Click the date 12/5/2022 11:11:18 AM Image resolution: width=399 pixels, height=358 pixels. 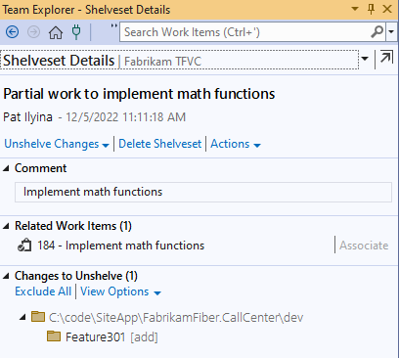(126, 117)
